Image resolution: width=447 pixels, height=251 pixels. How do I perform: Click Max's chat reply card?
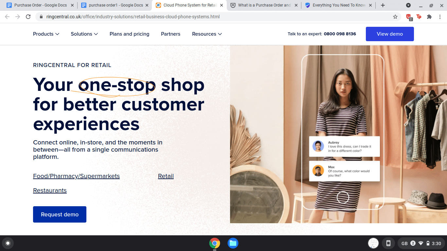point(345,171)
